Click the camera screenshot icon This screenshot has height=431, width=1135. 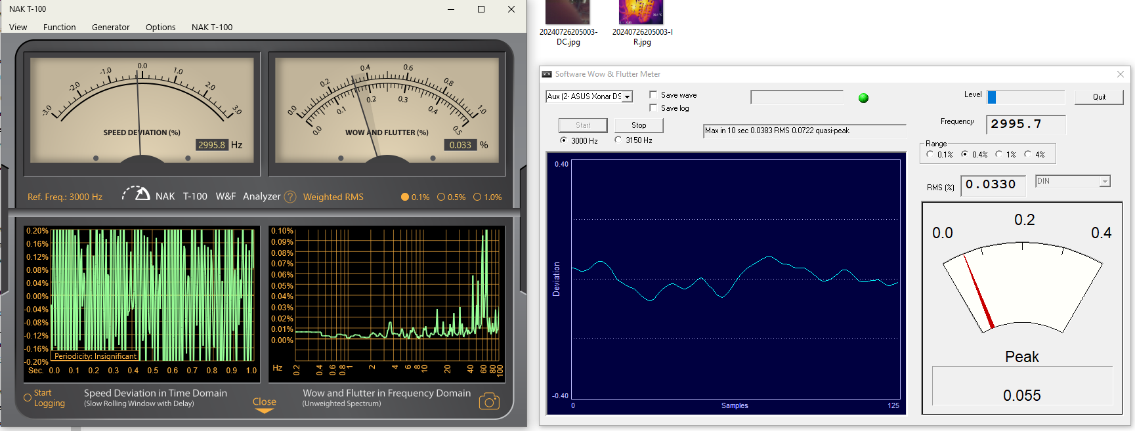[x=489, y=401]
